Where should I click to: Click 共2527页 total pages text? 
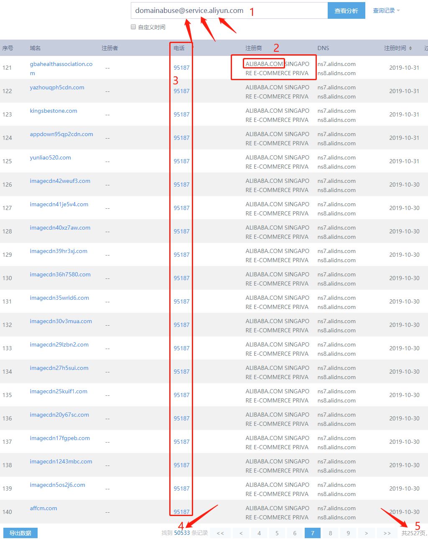pos(414,533)
